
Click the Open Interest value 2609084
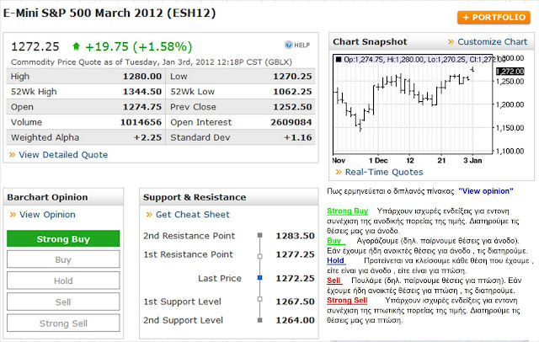(291, 122)
